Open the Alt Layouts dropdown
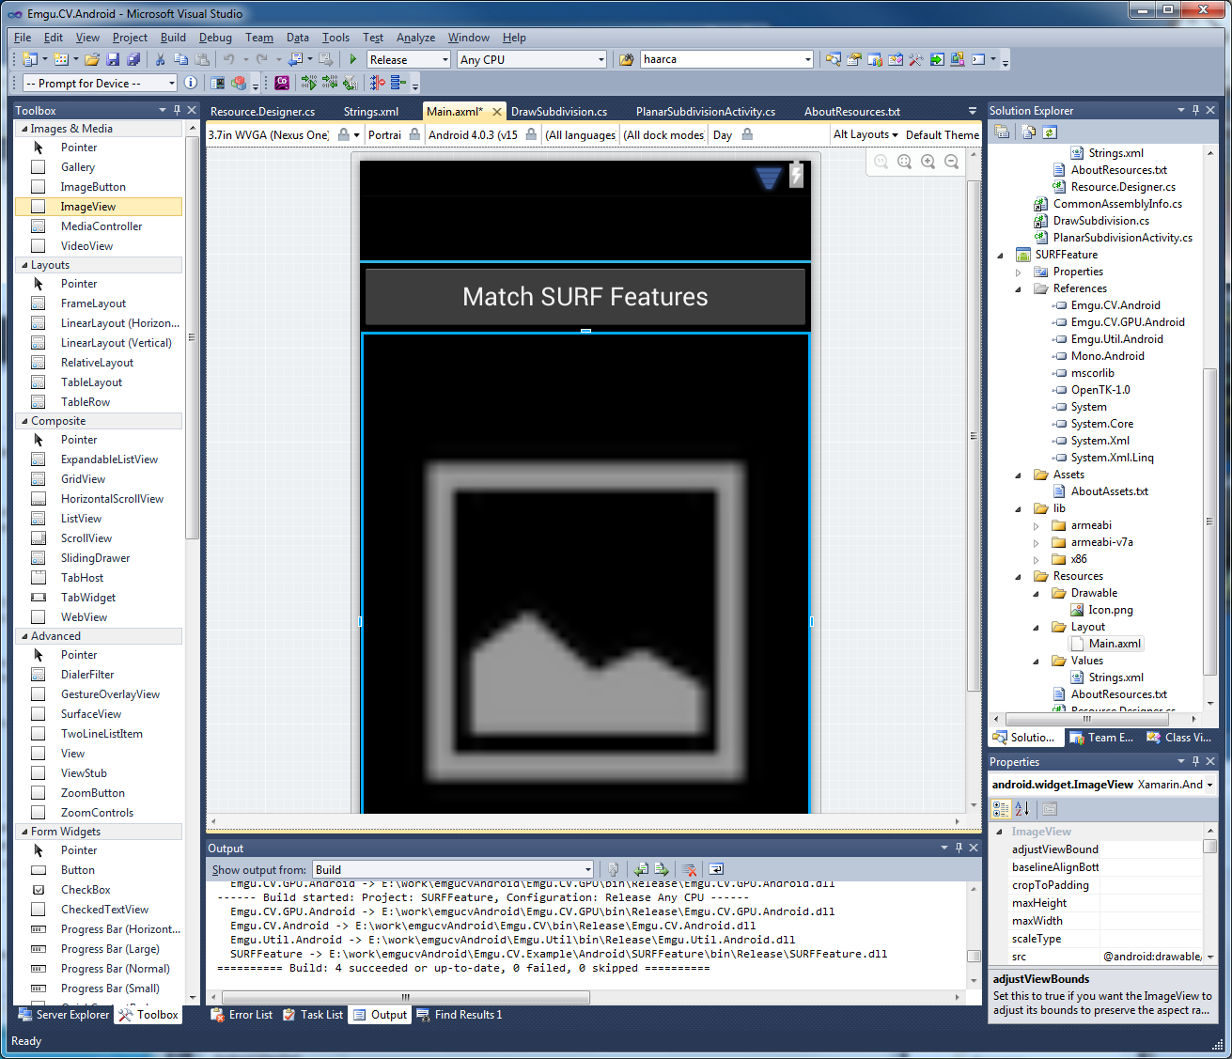Image resolution: width=1232 pixels, height=1059 pixels. 866,134
